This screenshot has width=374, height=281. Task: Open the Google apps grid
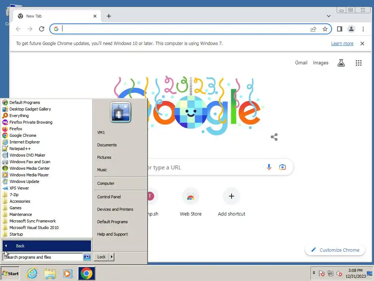click(x=359, y=63)
